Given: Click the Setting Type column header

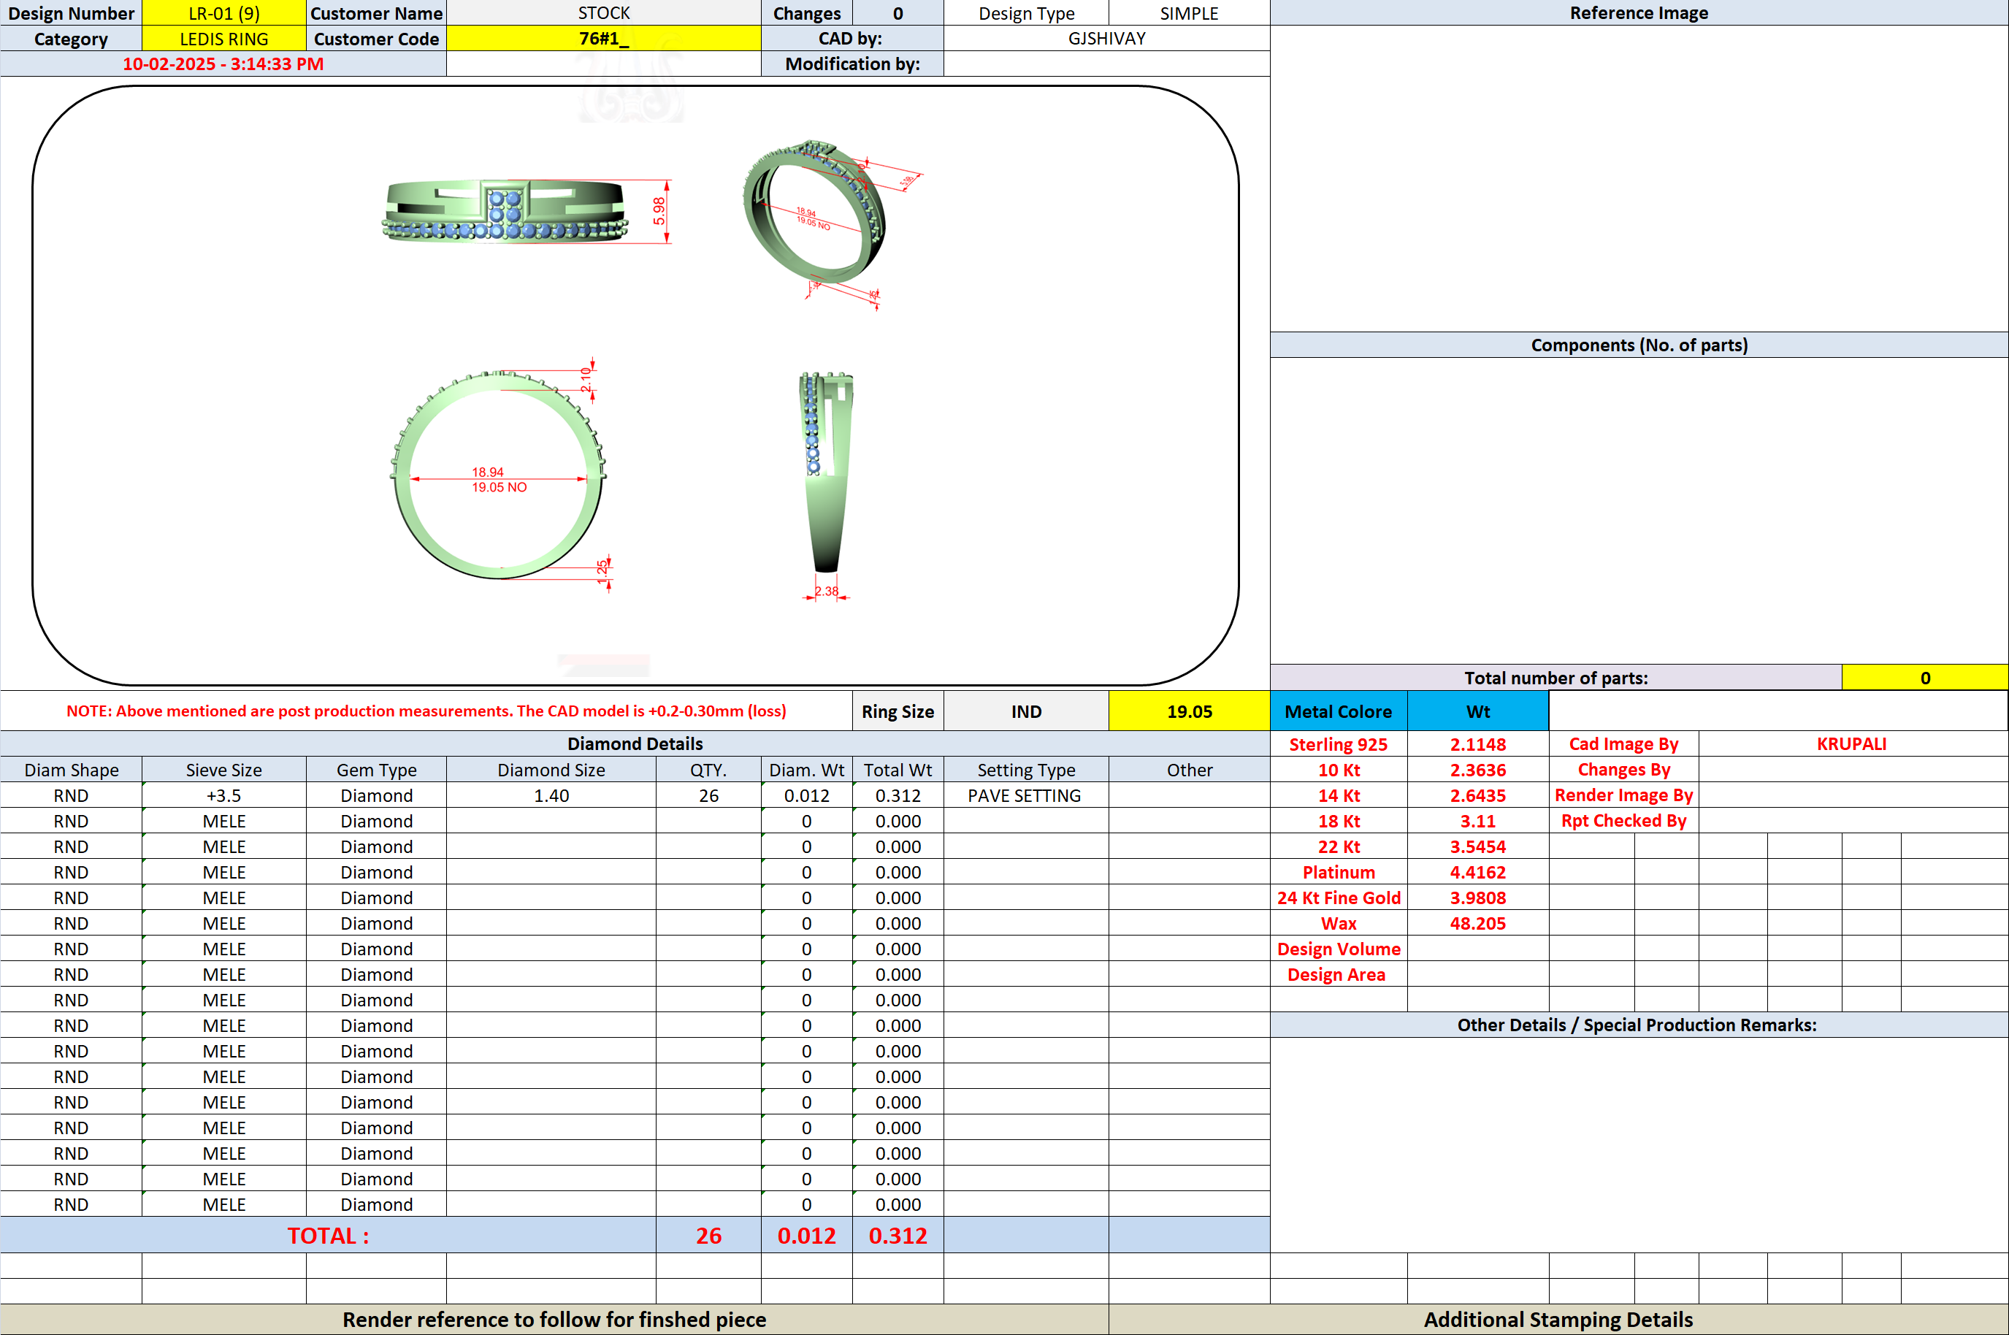Looking at the screenshot, I should coord(1026,770).
